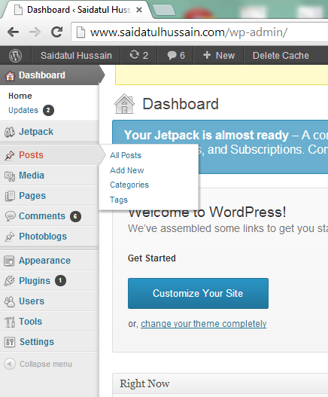This screenshot has height=397, width=328.
Task: Click the Tools icon in sidebar
Action: tap(10, 322)
